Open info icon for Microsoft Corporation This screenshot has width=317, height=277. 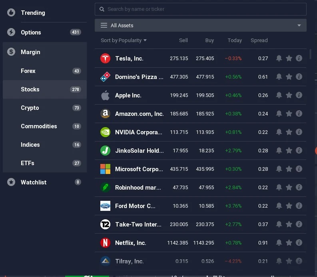click(299, 169)
